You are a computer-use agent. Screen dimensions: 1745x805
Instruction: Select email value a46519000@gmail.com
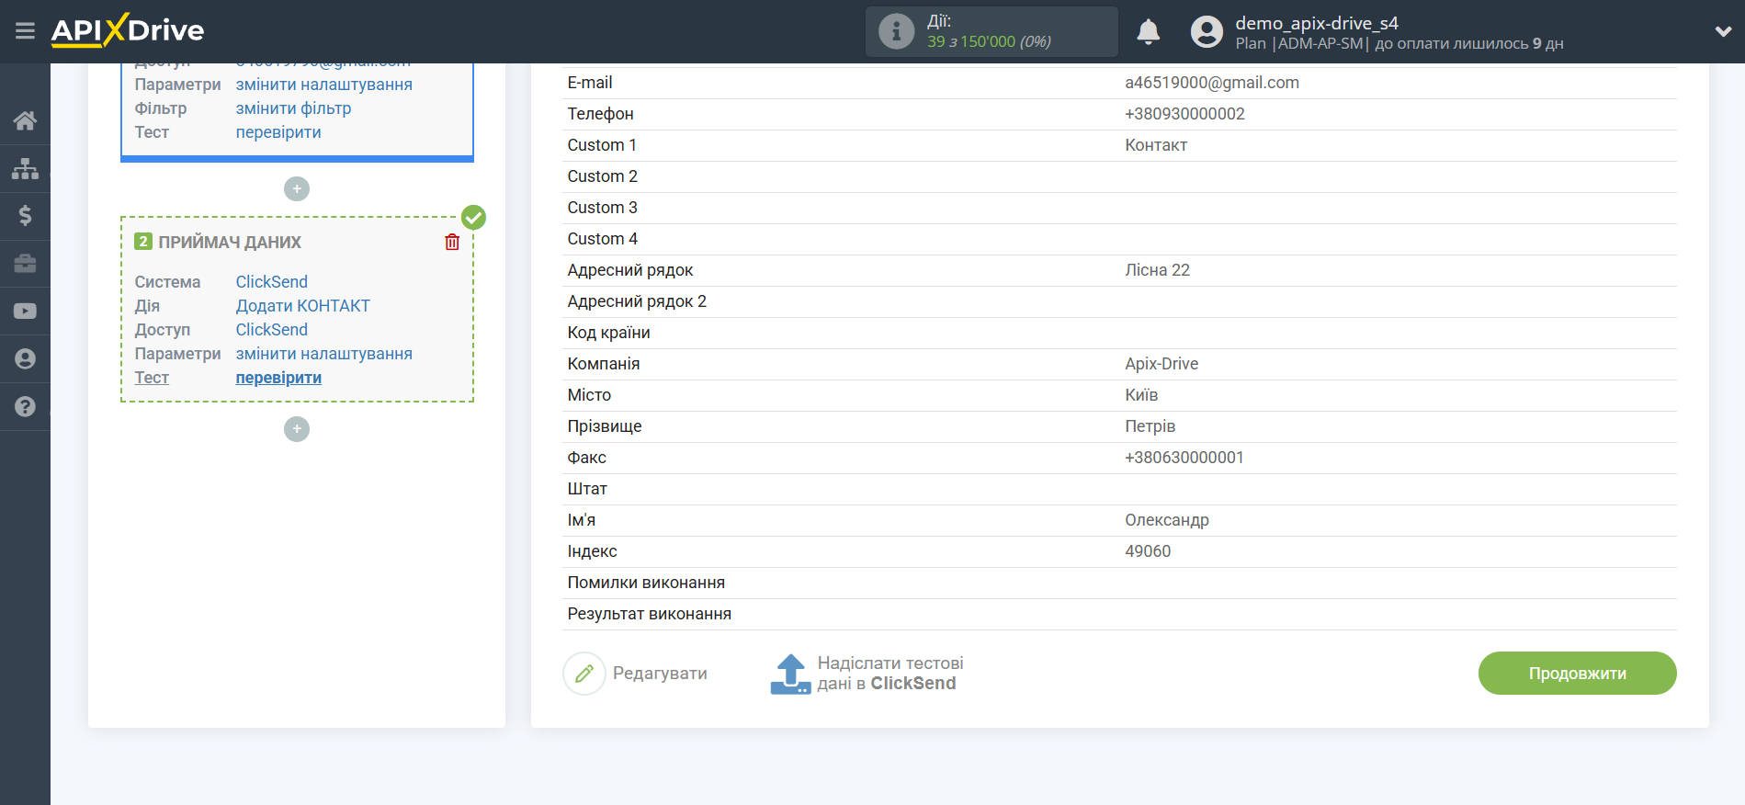point(1212,83)
